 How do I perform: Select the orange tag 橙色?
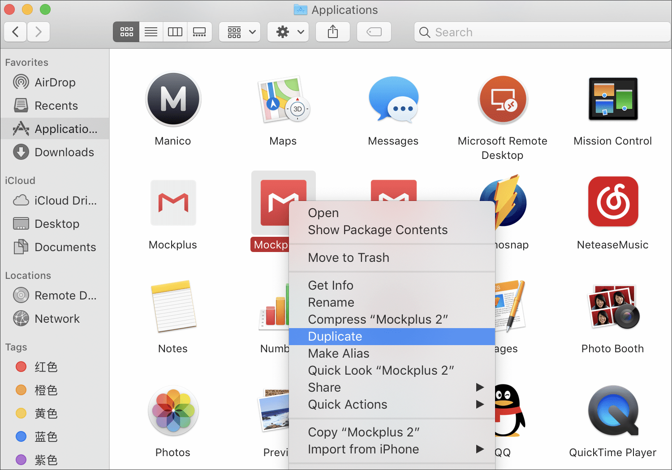(x=55, y=390)
